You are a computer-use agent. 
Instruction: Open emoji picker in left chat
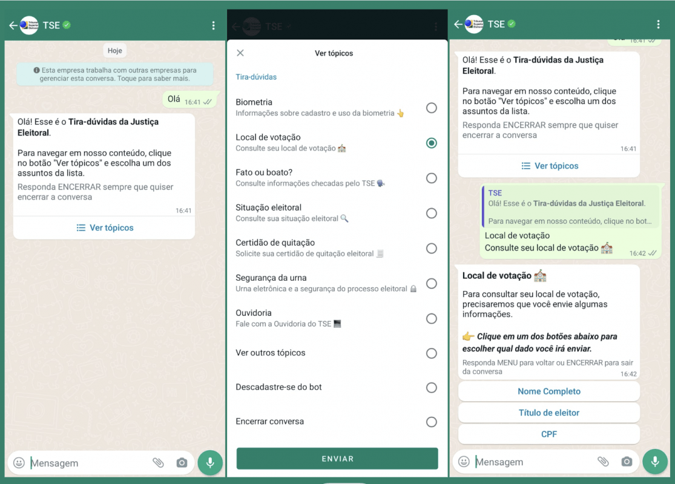click(19, 462)
